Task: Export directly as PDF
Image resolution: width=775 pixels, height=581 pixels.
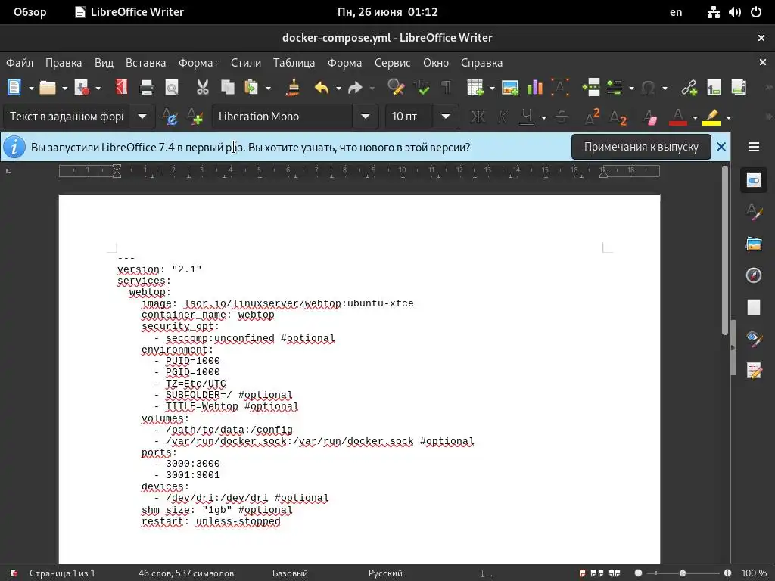Action: 122,88
